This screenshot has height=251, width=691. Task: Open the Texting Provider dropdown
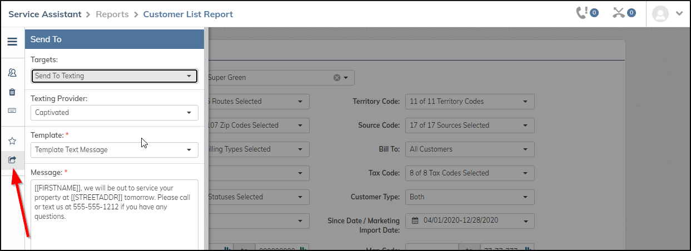tap(114, 113)
